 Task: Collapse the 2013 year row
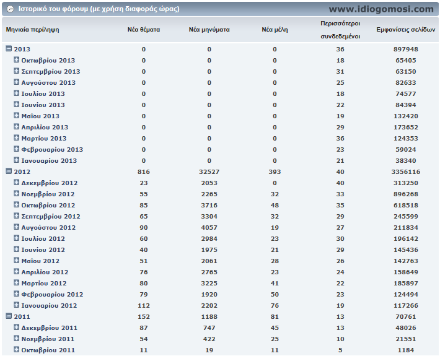(x=9, y=49)
